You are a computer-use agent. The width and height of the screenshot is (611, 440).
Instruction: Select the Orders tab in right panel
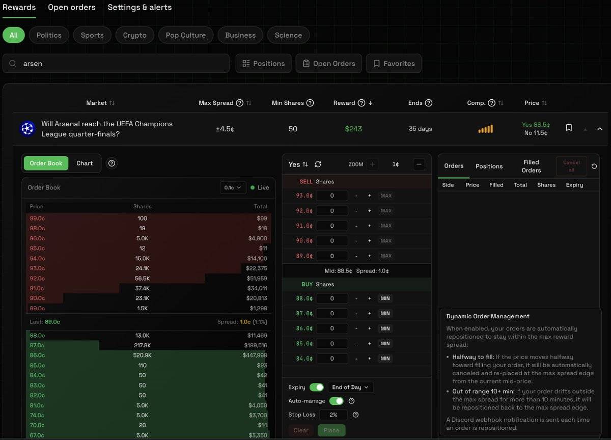pyautogui.click(x=454, y=166)
